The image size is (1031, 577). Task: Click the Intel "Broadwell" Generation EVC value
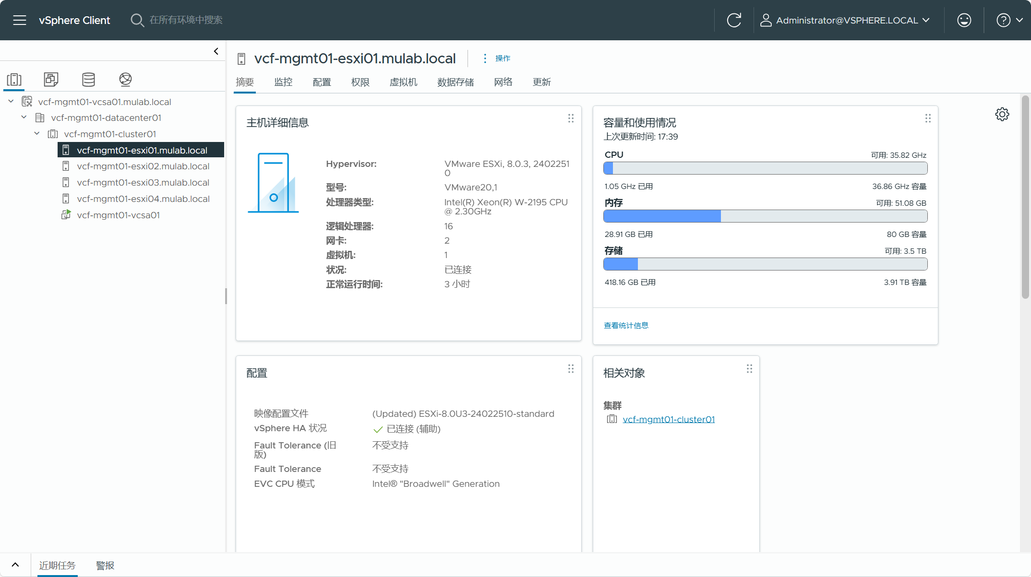point(436,484)
